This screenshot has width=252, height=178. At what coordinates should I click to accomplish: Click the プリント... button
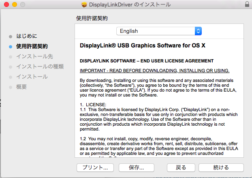pyautogui.click(x=95, y=167)
